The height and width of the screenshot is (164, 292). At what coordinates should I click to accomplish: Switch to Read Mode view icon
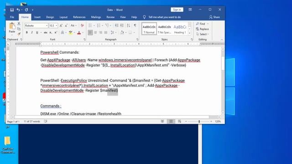(162, 122)
